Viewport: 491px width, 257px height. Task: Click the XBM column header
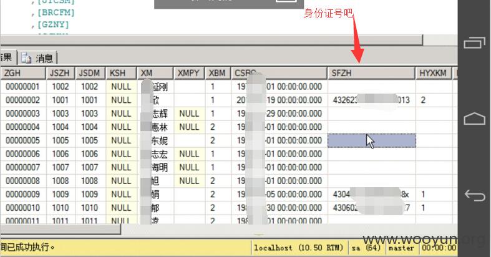(x=218, y=73)
